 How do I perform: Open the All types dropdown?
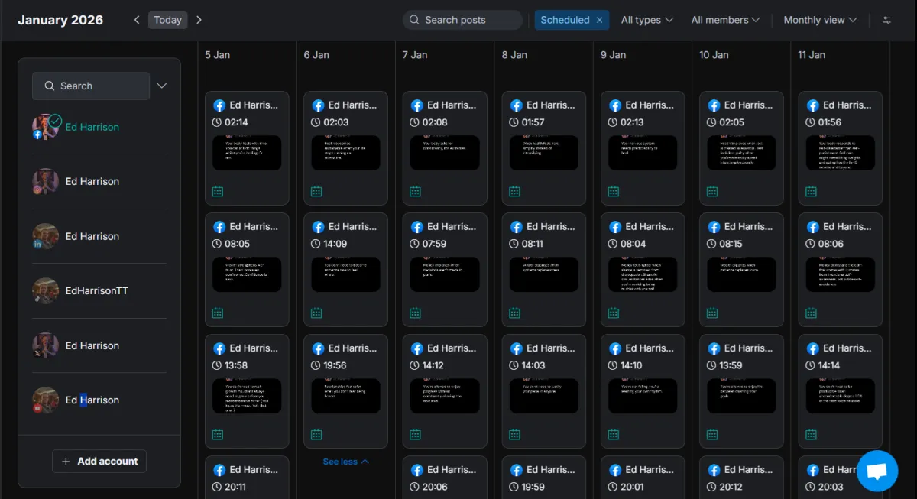click(647, 20)
